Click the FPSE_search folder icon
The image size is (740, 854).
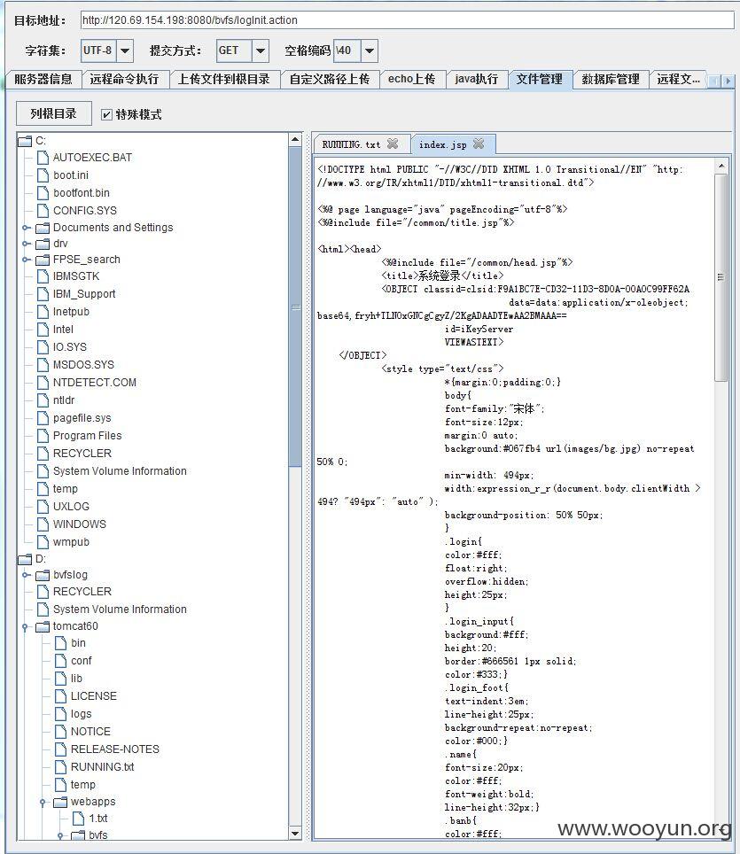43,260
